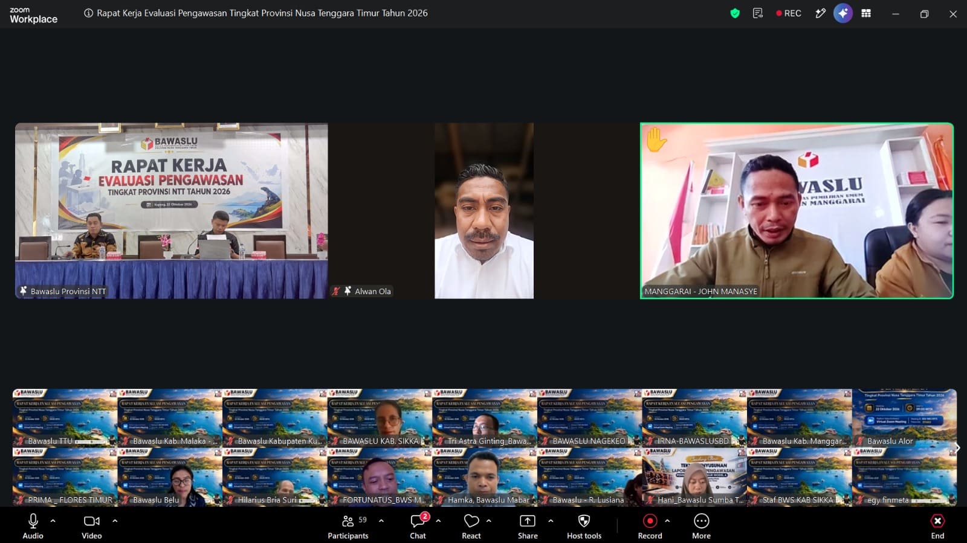This screenshot has width=967, height=543.
Task: Toggle recording with the Record button
Action: [650, 525]
